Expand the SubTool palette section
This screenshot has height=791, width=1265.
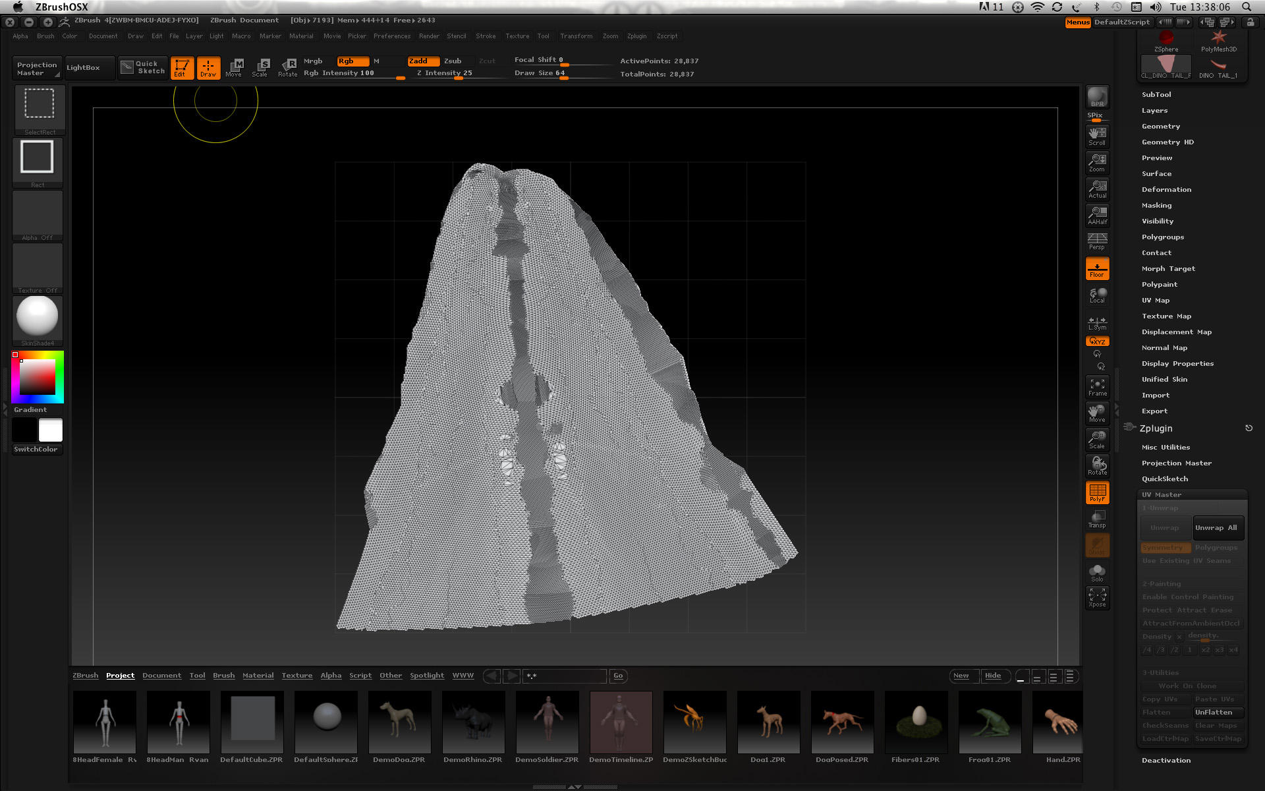pos(1156,95)
